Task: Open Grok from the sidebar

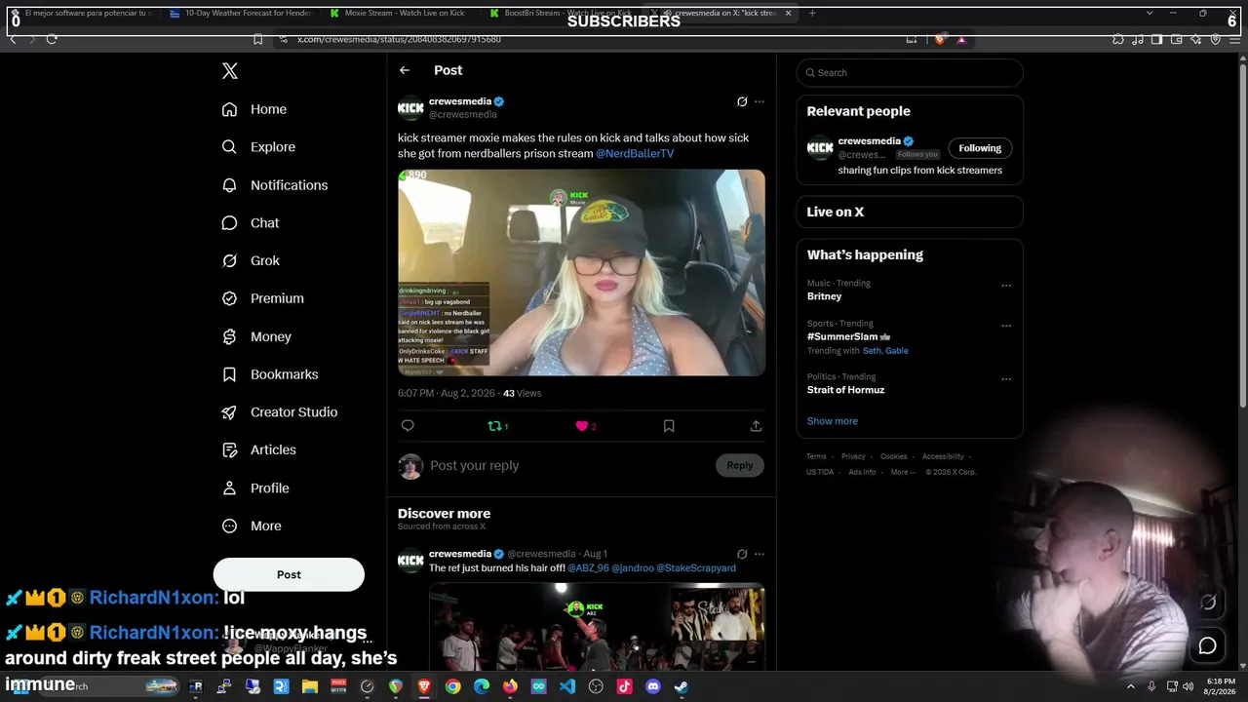Action: click(251, 260)
